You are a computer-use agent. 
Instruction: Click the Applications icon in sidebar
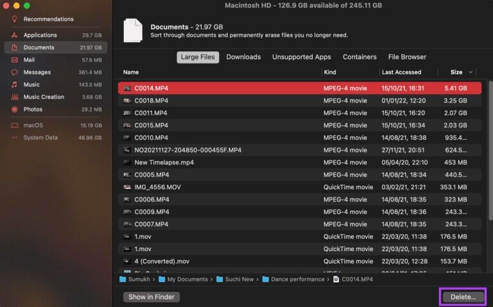[14, 35]
